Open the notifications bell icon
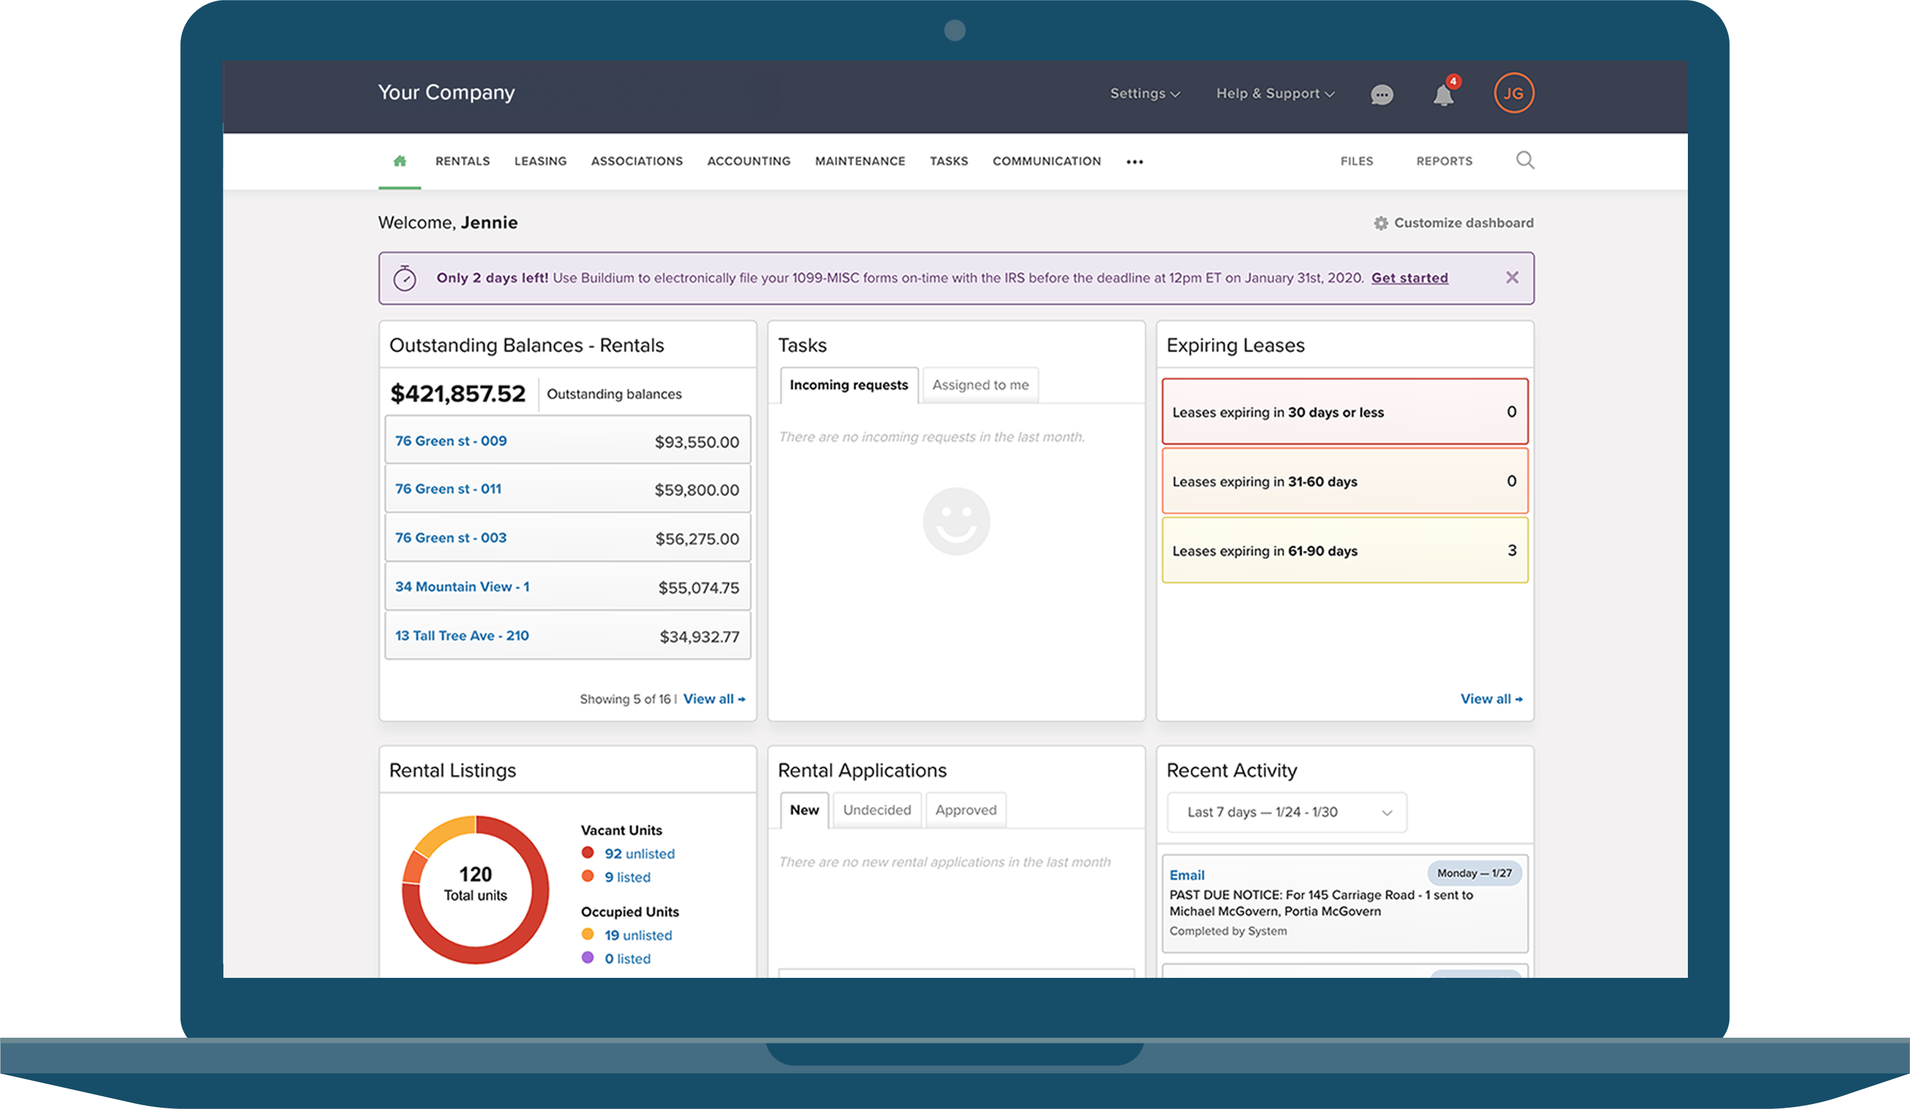The image size is (1910, 1109). tap(1443, 94)
